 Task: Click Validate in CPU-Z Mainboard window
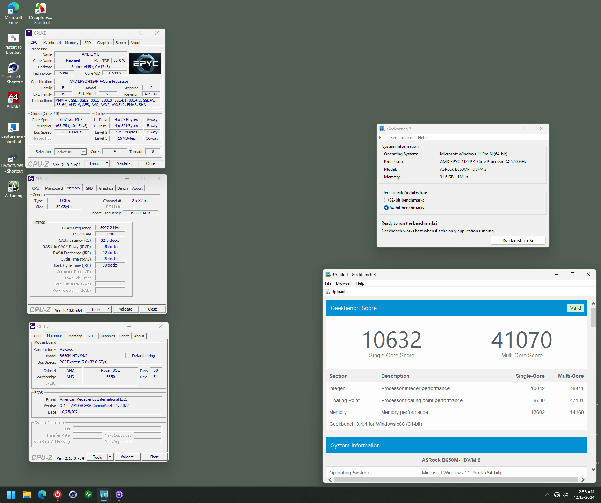point(127,457)
